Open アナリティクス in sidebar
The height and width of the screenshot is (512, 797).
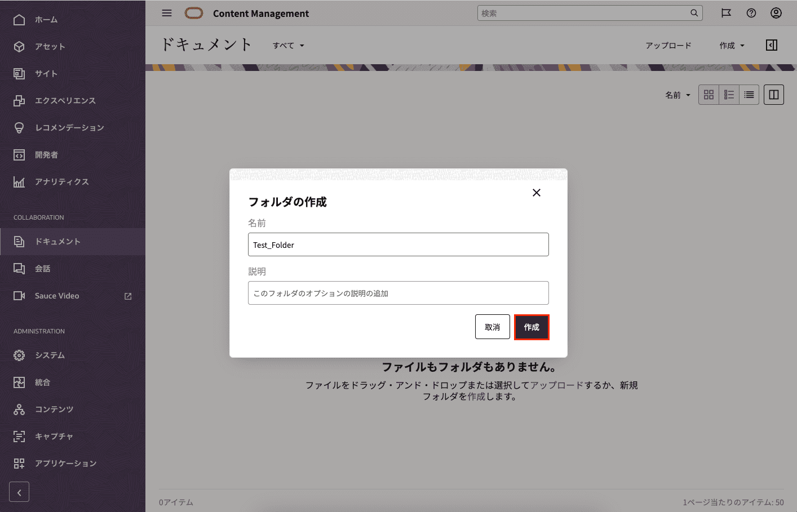click(x=61, y=182)
